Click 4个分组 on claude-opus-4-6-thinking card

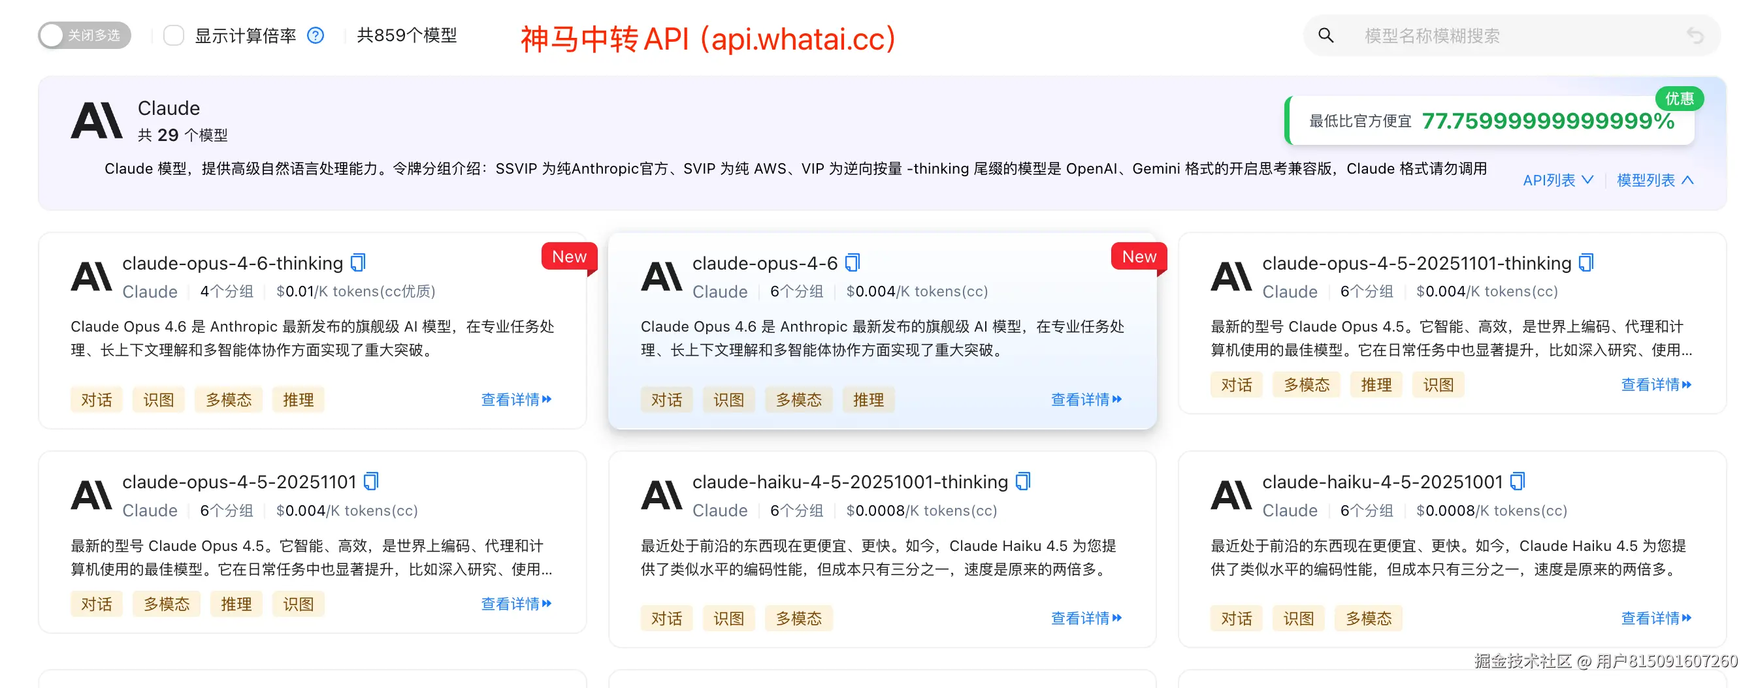[226, 292]
